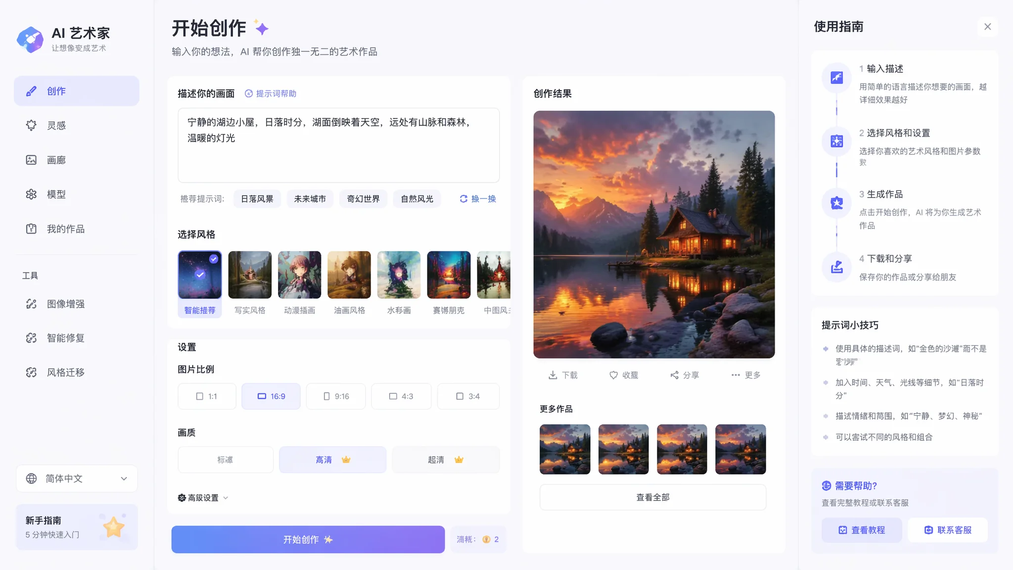Click the 查看全部 button

tap(653, 497)
